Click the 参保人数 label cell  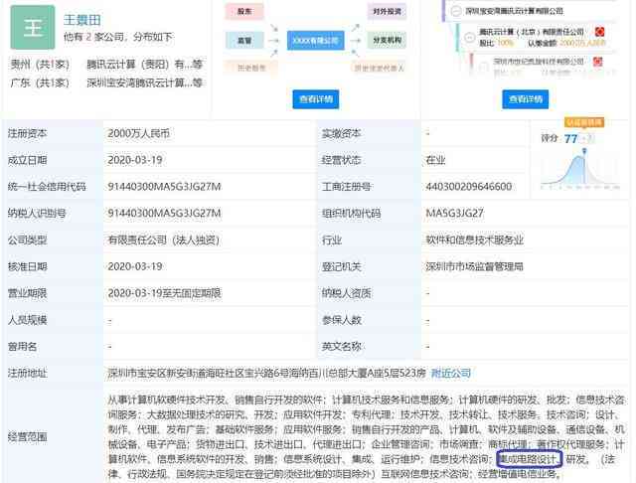tap(369, 320)
